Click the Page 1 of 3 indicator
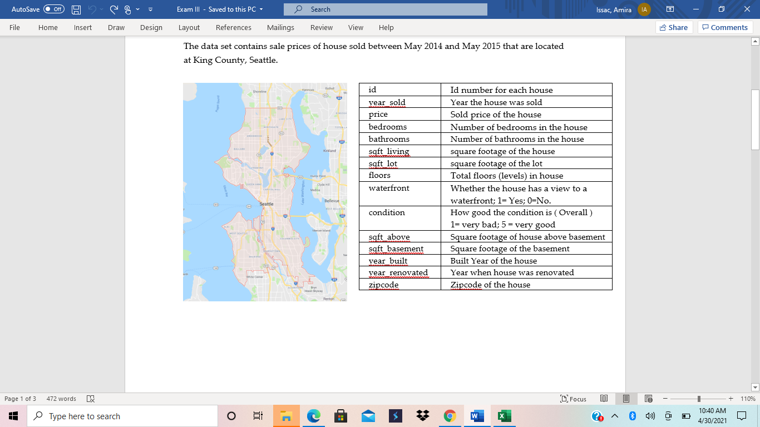The height and width of the screenshot is (427, 760). point(20,399)
